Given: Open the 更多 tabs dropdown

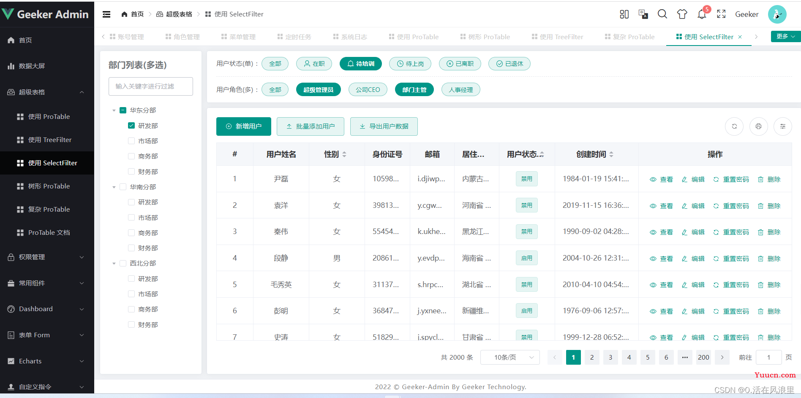Looking at the screenshot, I should tap(785, 37).
